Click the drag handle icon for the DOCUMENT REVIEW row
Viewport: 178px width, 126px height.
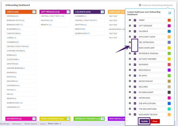(x=130, y=114)
